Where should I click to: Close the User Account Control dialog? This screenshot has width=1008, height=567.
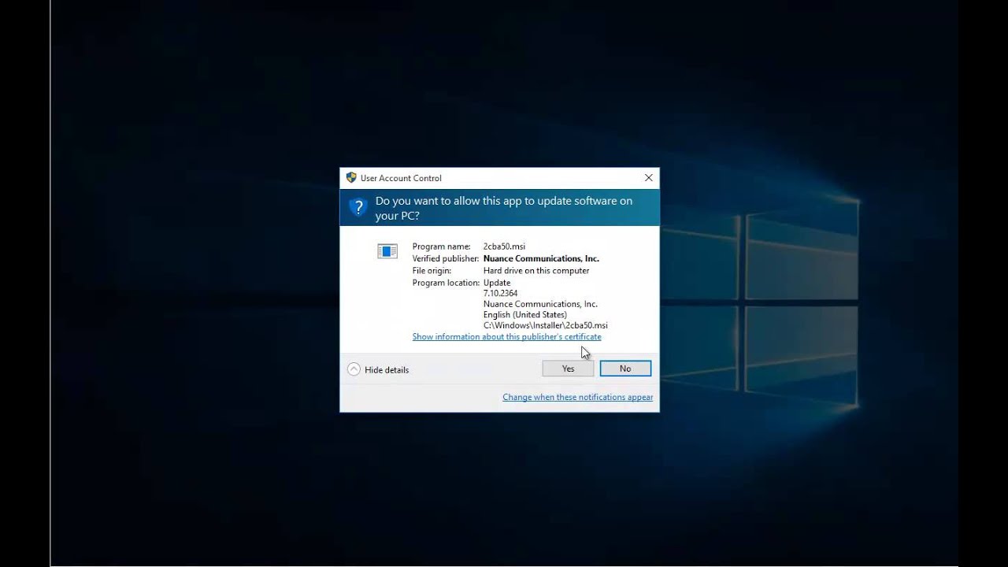649,178
